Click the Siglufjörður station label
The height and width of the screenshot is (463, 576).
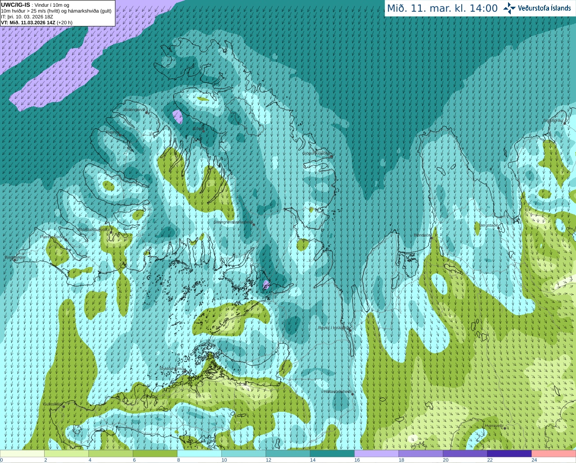click(553, 120)
